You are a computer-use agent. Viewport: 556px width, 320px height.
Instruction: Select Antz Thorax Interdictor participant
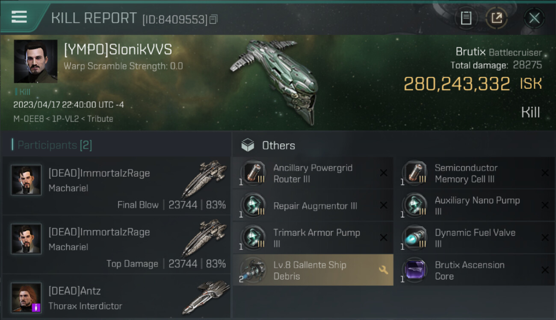coord(116,297)
